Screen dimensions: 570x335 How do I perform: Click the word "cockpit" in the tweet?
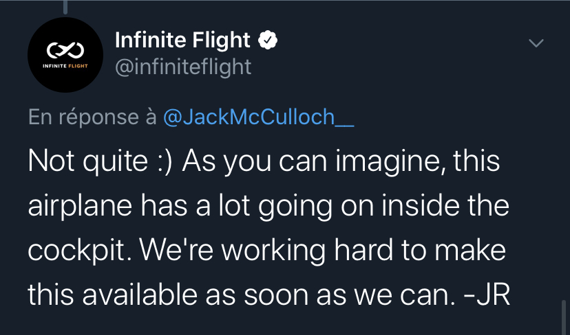tap(73, 251)
